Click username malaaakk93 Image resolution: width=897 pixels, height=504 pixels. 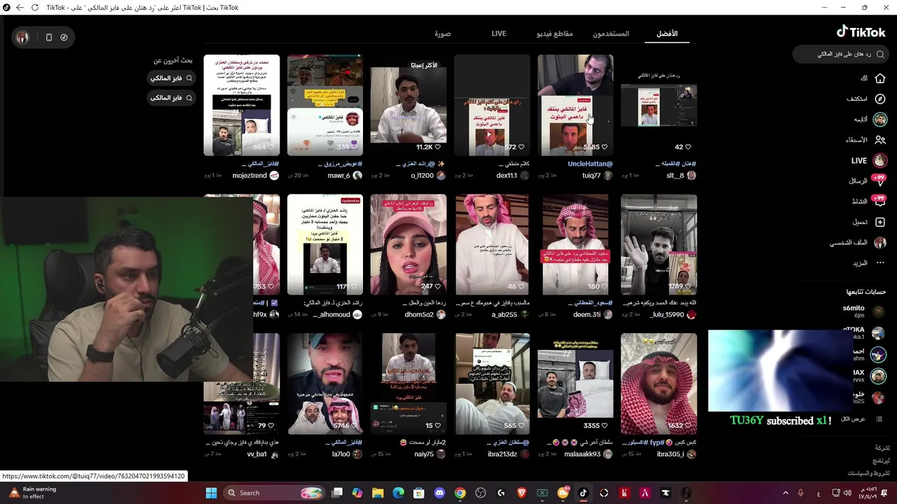coord(582,454)
